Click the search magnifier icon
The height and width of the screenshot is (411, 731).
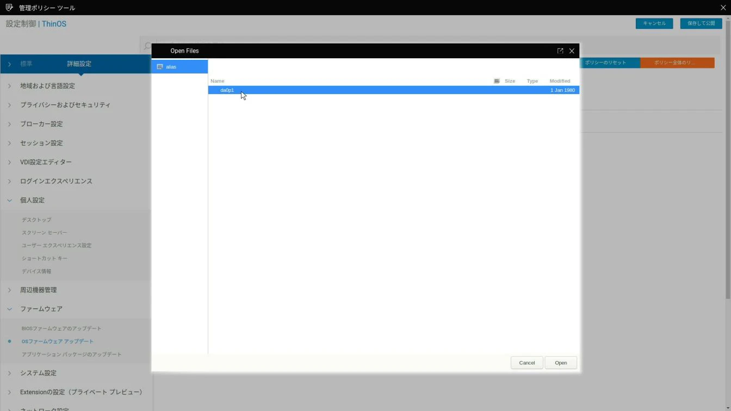147,46
